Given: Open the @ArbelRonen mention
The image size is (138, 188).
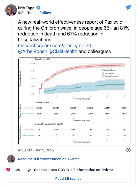Looking at the screenshot, I should [33, 52].
